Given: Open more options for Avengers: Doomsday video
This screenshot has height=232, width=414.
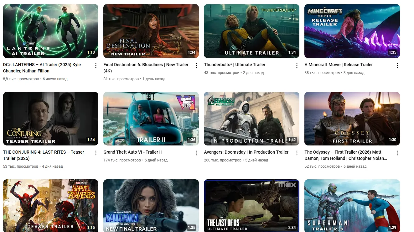Looking at the screenshot, I should (297, 153).
